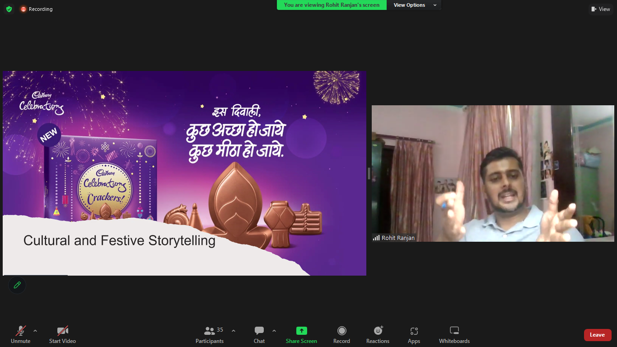Open the Participants panel
The height and width of the screenshot is (347, 617).
210,335
